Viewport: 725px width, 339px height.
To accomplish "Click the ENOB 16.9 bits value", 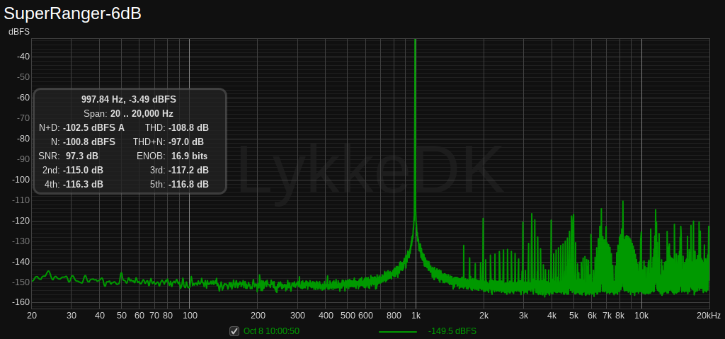I will tap(188, 156).
